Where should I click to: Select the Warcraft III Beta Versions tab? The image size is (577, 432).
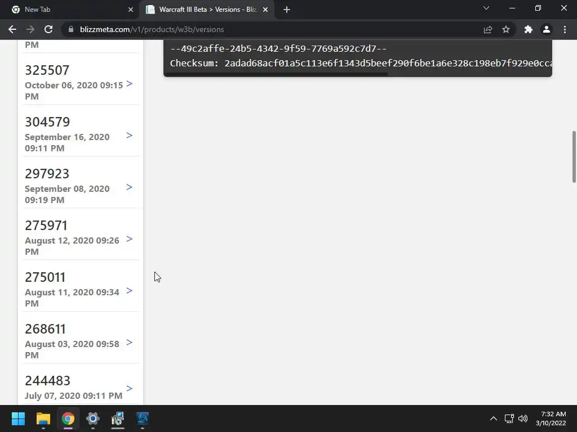tap(207, 10)
